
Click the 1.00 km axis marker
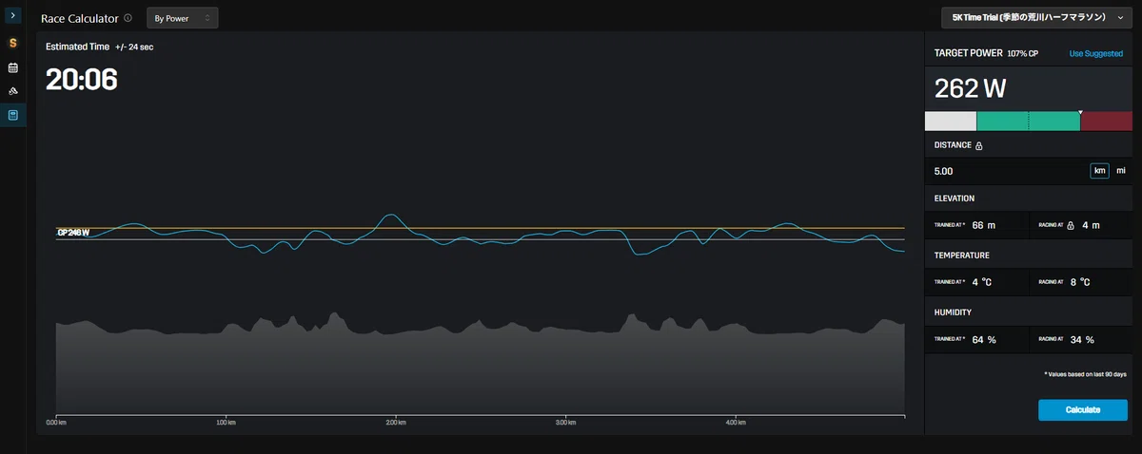[226, 422]
